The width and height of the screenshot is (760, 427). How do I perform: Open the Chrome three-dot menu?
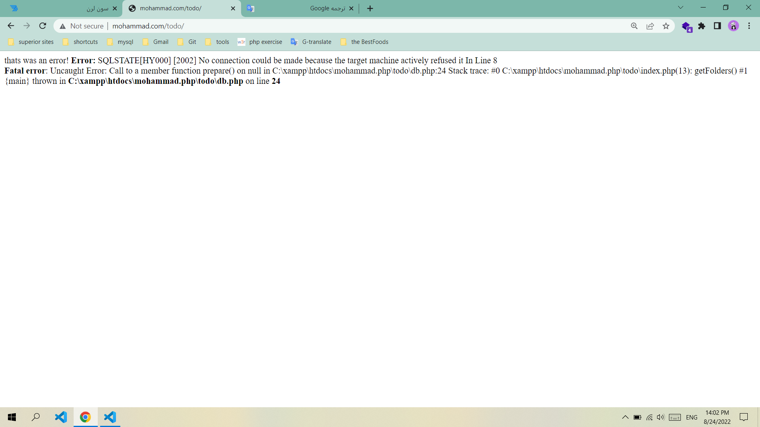pos(749,26)
